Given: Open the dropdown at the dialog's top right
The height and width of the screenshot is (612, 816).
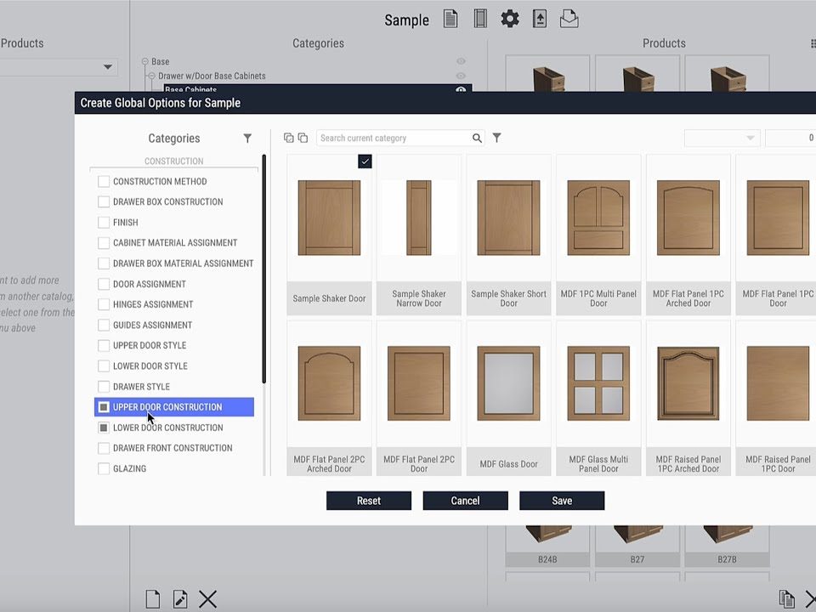Looking at the screenshot, I should (722, 138).
